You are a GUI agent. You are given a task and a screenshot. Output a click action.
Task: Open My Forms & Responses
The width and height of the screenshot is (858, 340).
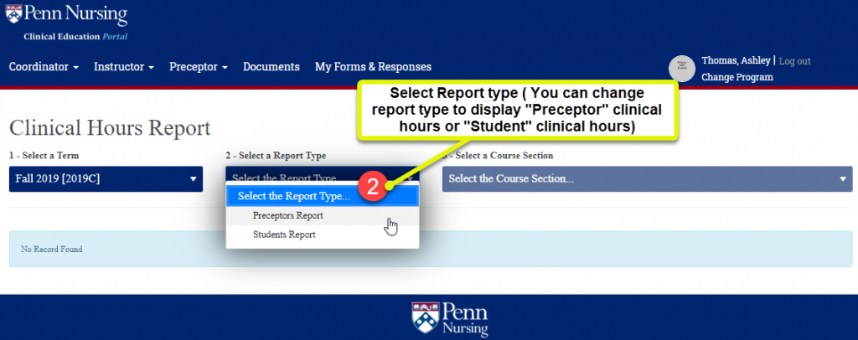373,67
